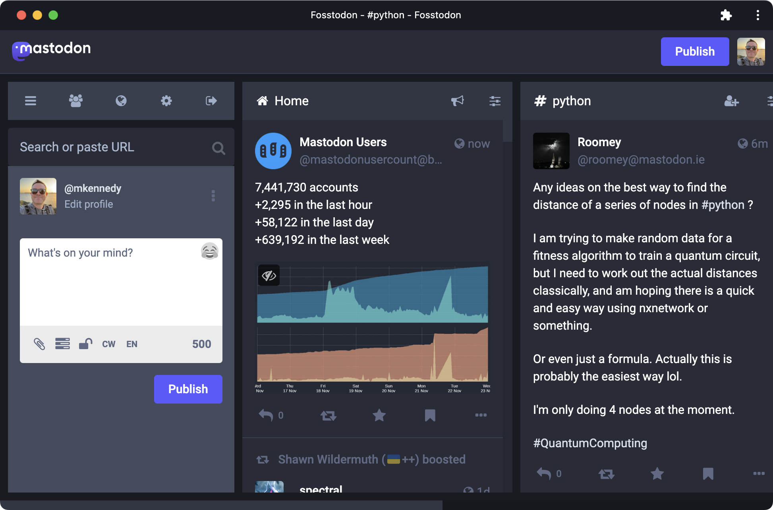773x510 pixels.
Task: Click the python hashtag column header
Action: [563, 101]
